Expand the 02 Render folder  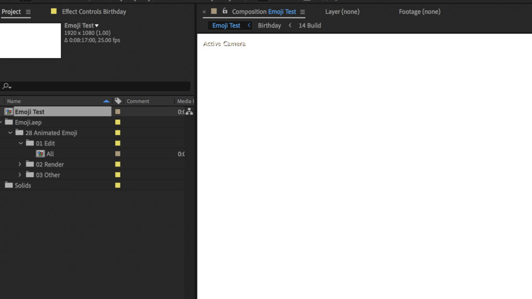click(20, 165)
